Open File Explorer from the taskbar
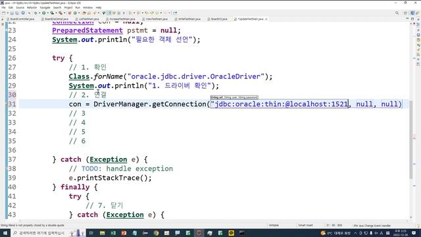 pyautogui.click(x=103, y=233)
